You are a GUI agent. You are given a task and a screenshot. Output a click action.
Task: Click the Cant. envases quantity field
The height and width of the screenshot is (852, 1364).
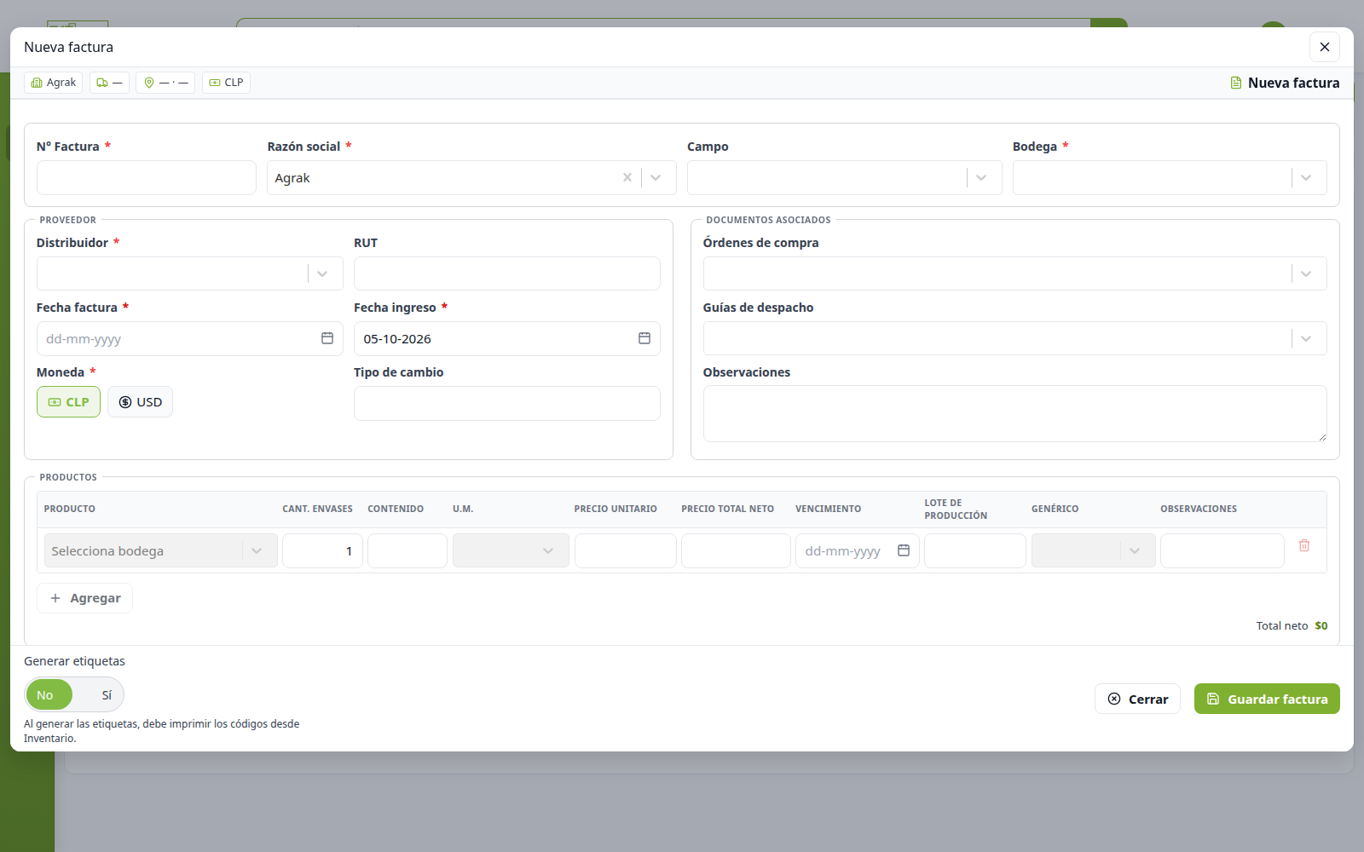(x=322, y=550)
